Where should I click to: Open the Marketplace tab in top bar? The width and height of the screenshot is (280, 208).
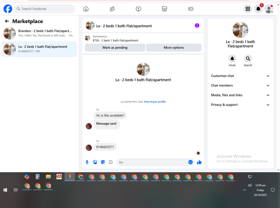pyautogui.click(x=165, y=9)
